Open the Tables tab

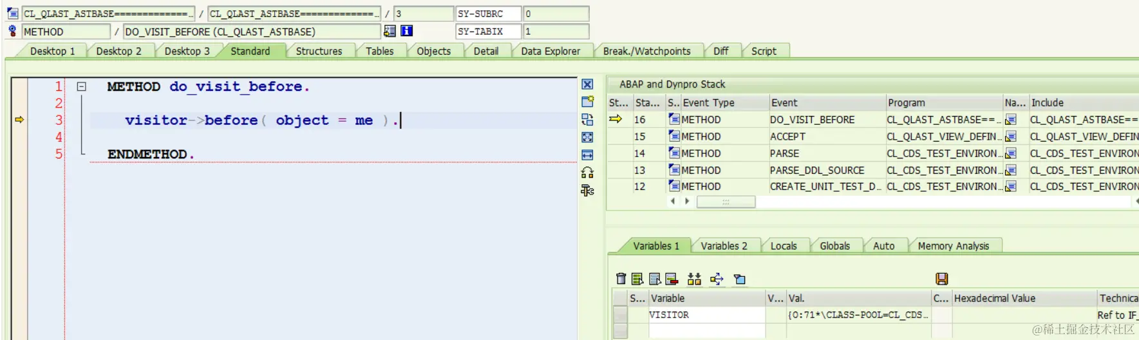(x=379, y=51)
